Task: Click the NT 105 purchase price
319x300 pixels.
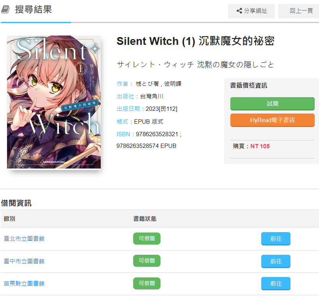Action: click(260, 146)
